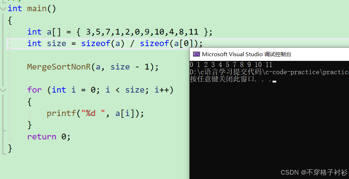Click the 'int size' variable declaration

point(47,43)
